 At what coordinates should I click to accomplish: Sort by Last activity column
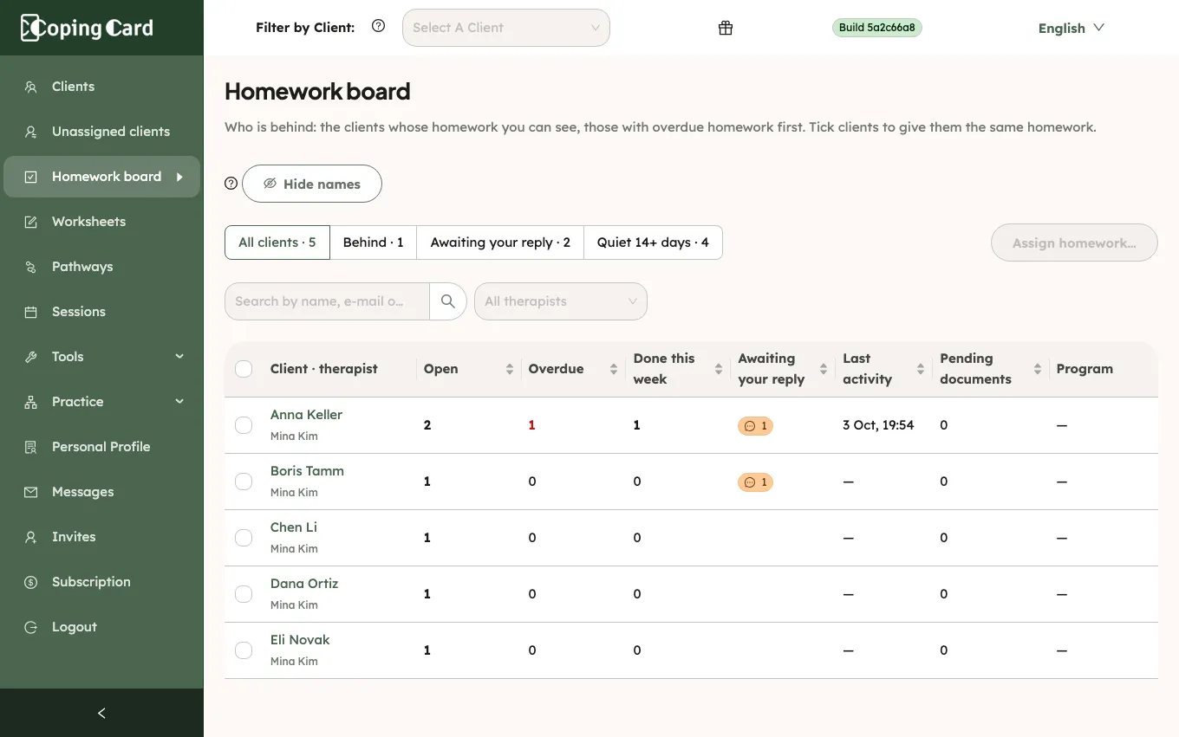pos(921,369)
